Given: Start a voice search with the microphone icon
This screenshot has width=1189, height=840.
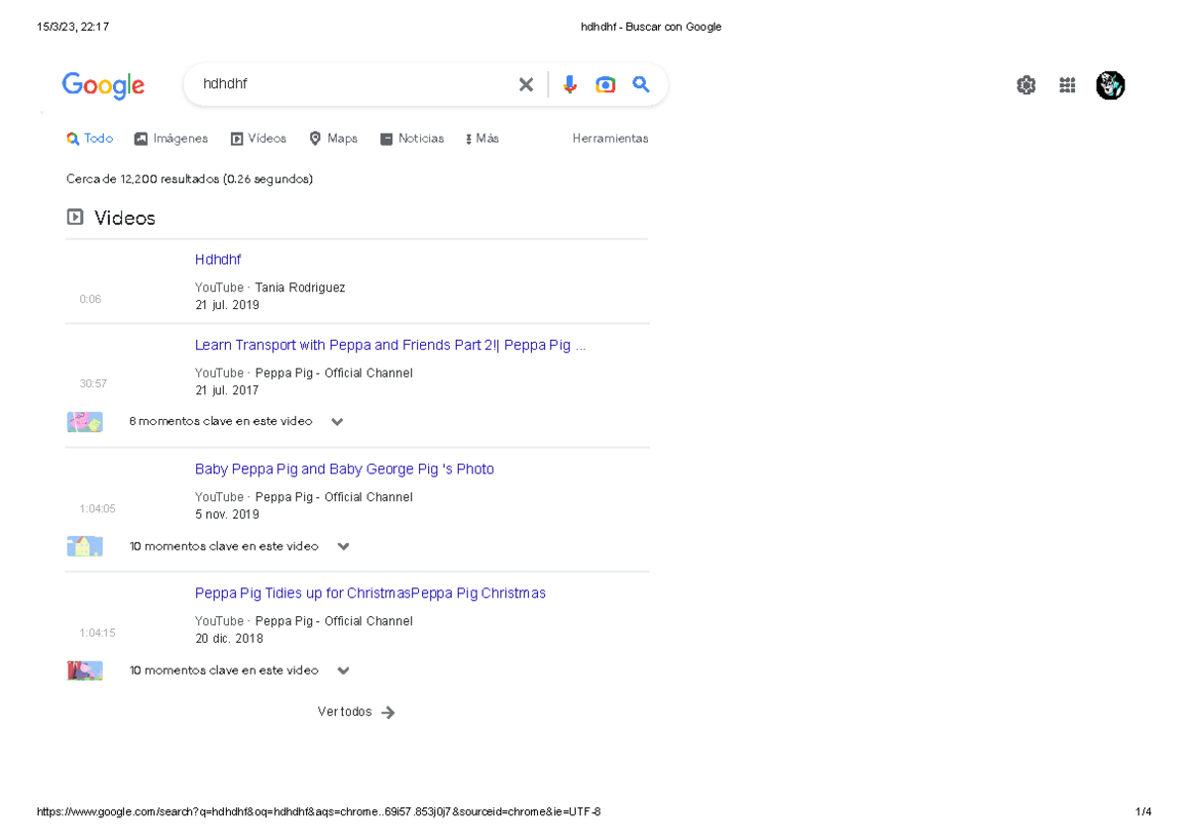Looking at the screenshot, I should (570, 84).
